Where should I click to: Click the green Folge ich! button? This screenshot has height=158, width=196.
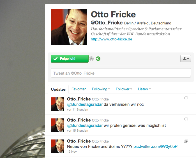70,59
